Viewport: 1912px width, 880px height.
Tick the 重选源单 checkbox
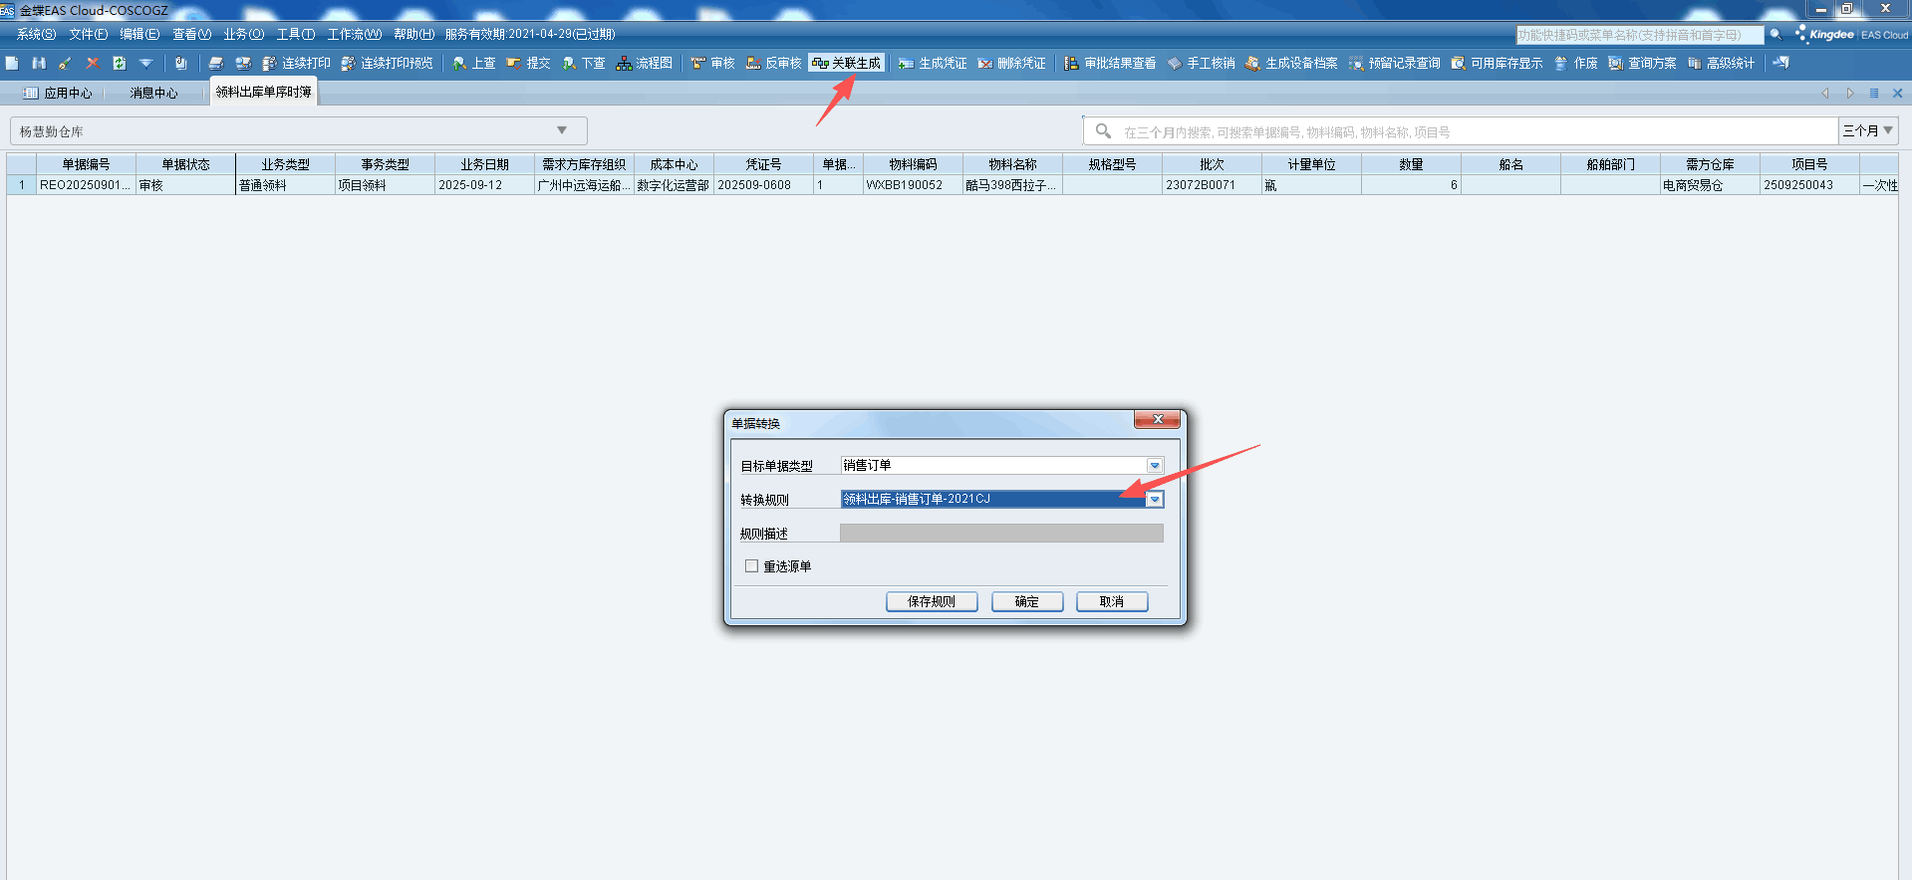[751, 566]
